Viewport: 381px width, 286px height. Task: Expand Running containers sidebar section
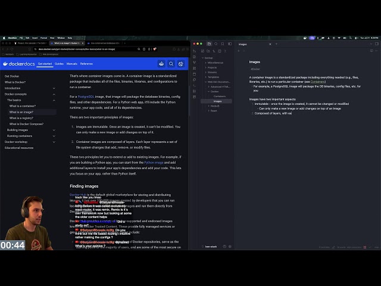(54, 136)
